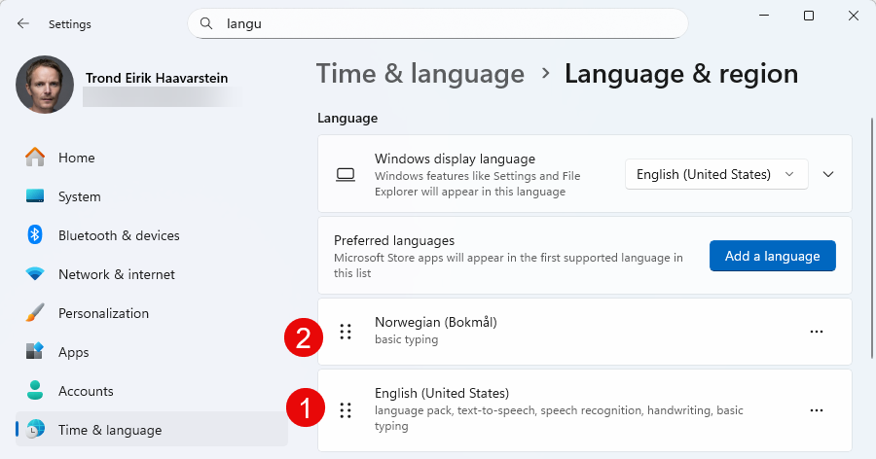Click the Apps icon

click(x=35, y=352)
